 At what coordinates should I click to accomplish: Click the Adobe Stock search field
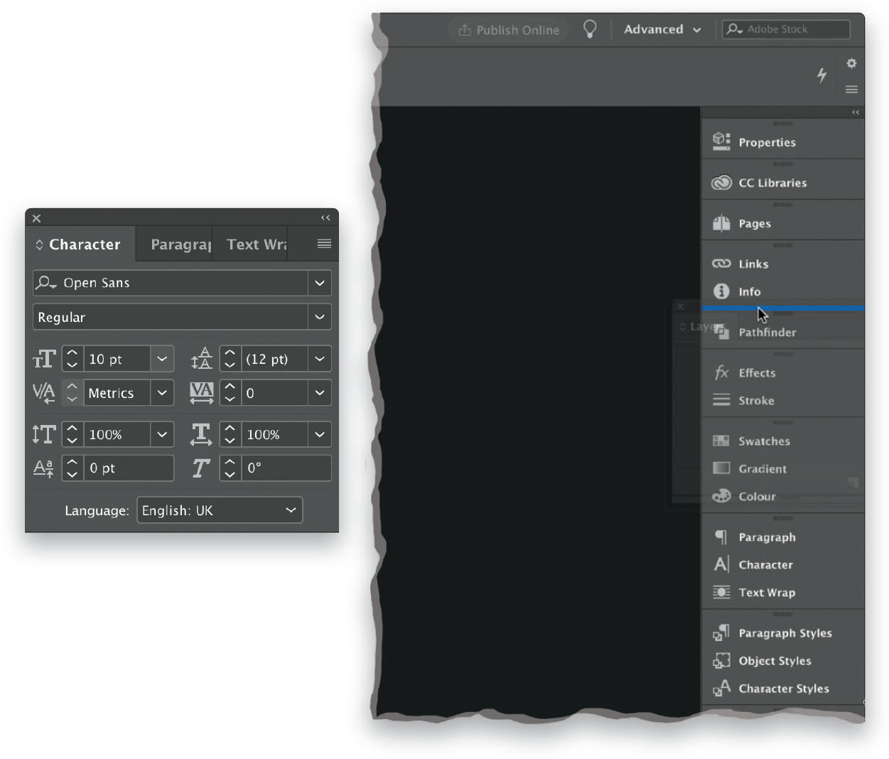click(x=785, y=29)
